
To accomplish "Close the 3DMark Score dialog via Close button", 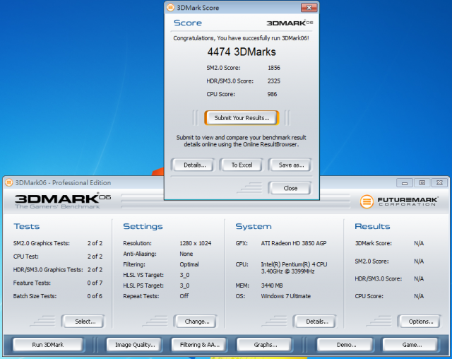I will [x=290, y=188].
